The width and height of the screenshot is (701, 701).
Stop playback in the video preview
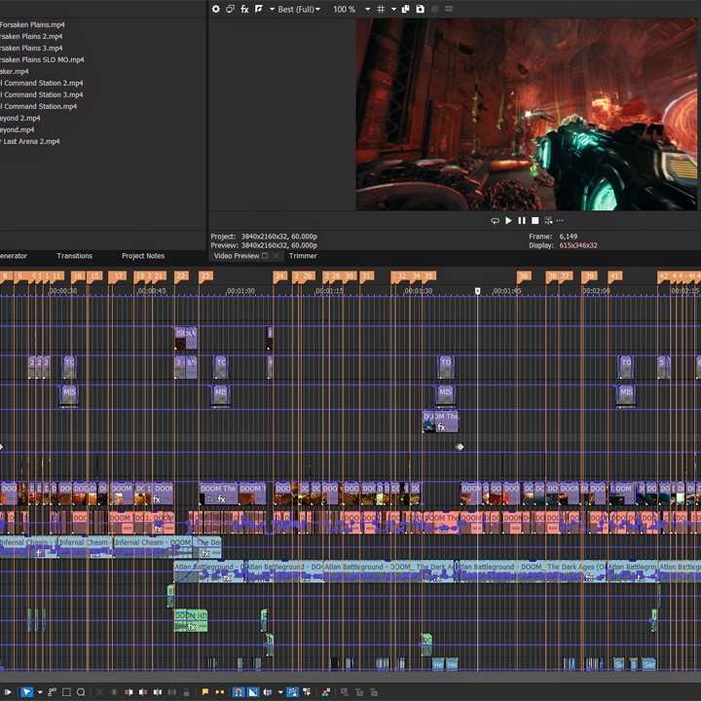(x=535, y=221)
